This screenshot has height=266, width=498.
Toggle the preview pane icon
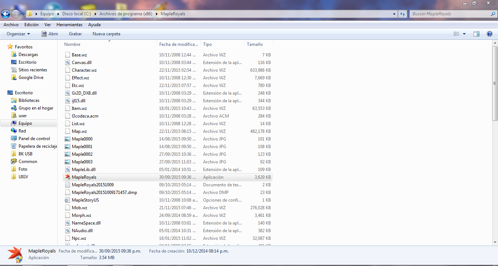[x=476, y=34]
